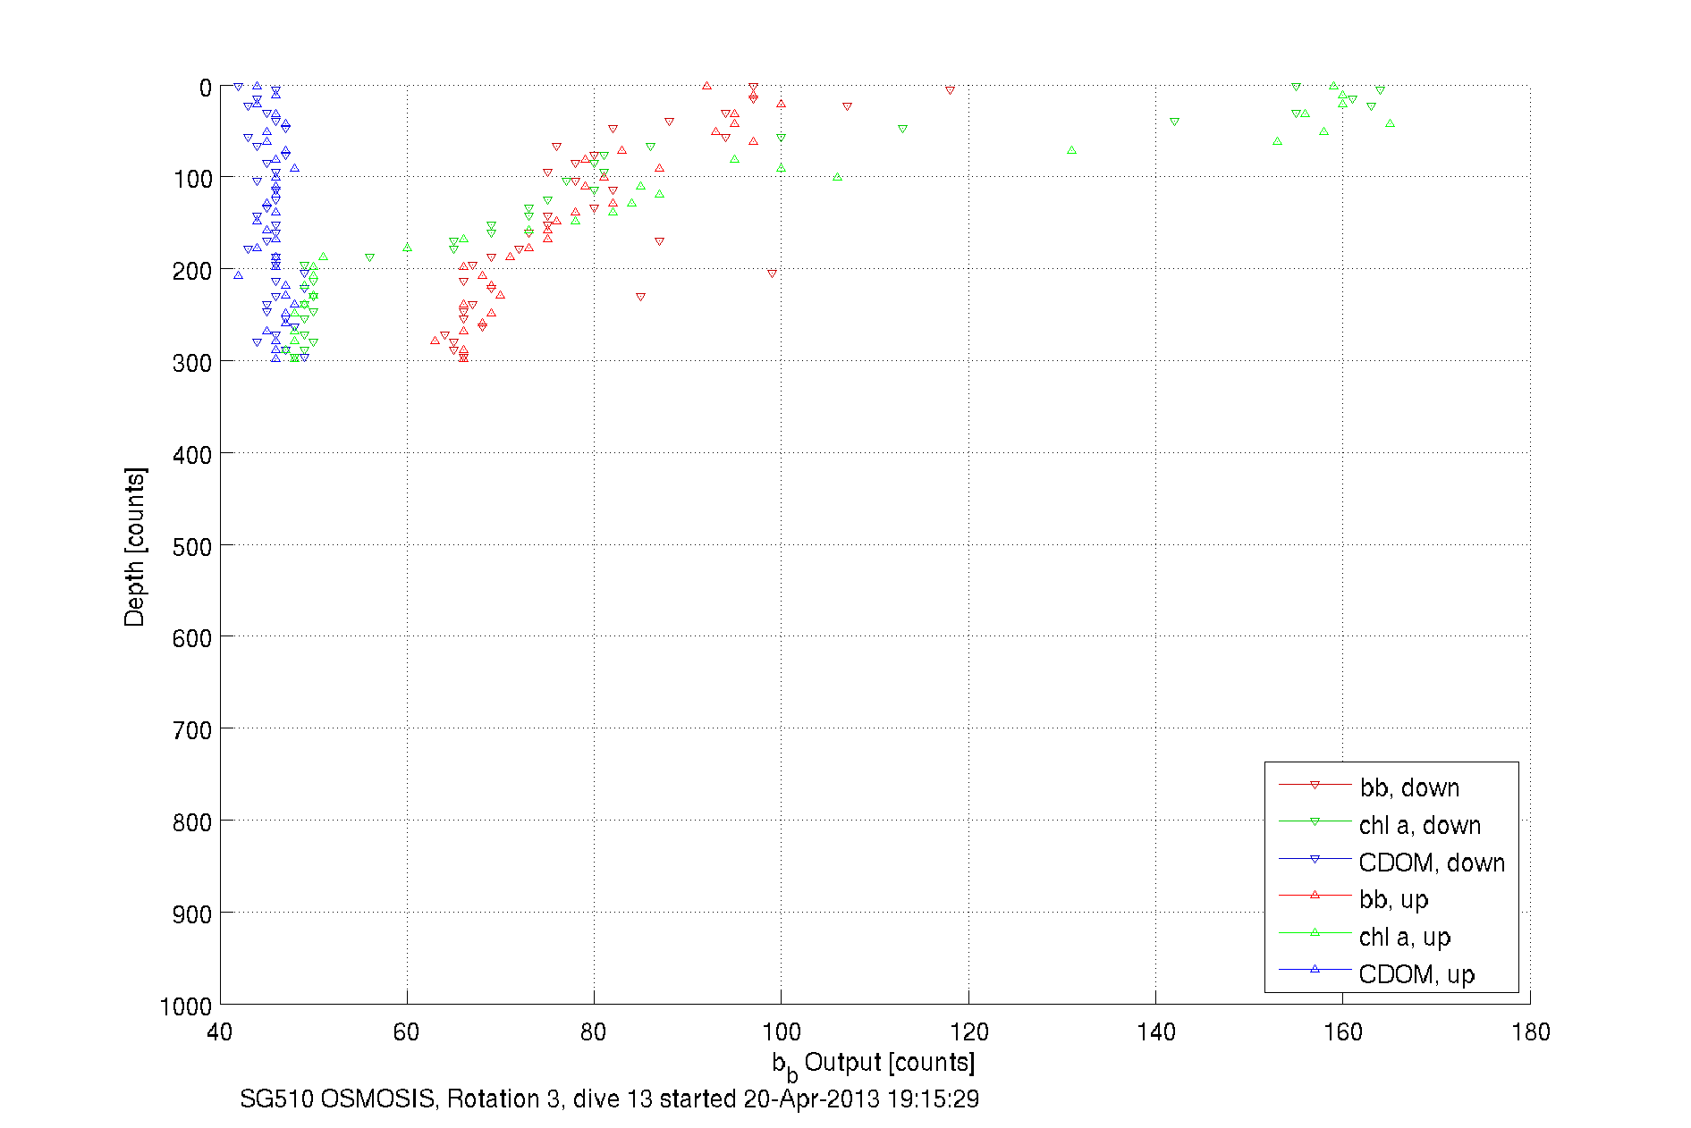This screenshot has width=1691, height=1128.
Task: Click the 'Depth [counts]' y-axis label
Action: point(134,546)
